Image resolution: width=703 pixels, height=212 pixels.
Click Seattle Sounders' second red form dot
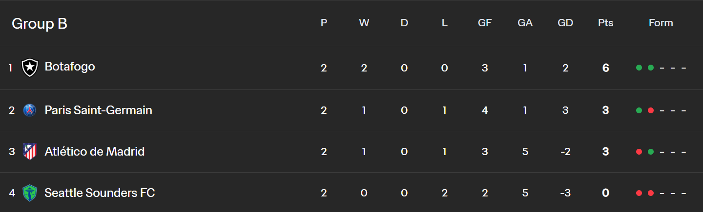[650, 193]
